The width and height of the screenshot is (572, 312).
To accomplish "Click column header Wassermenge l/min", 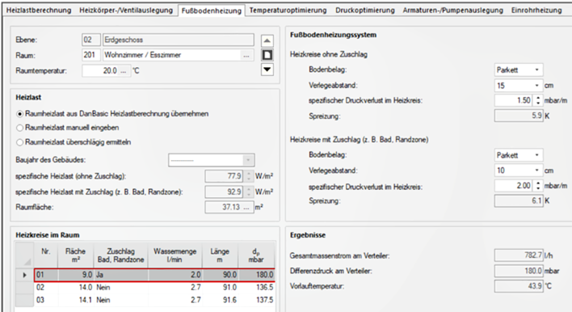I will [175, 255].
